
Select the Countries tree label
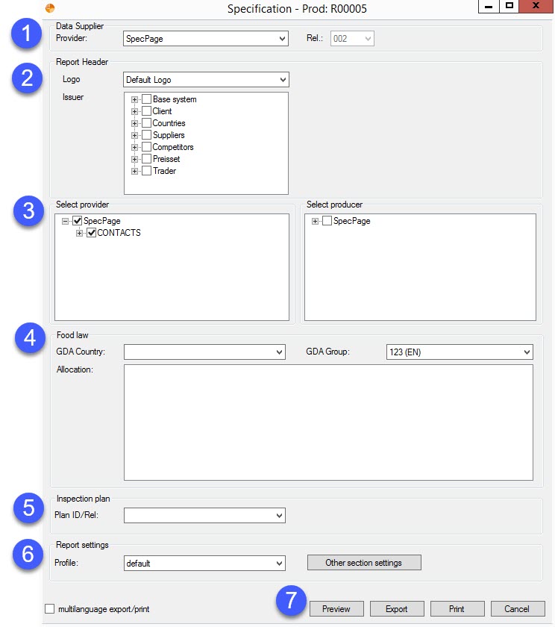click(169, 123)
